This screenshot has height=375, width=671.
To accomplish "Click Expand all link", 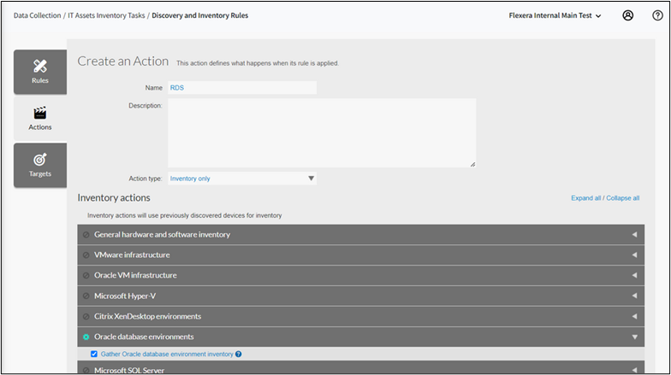I will pos(585,198).
